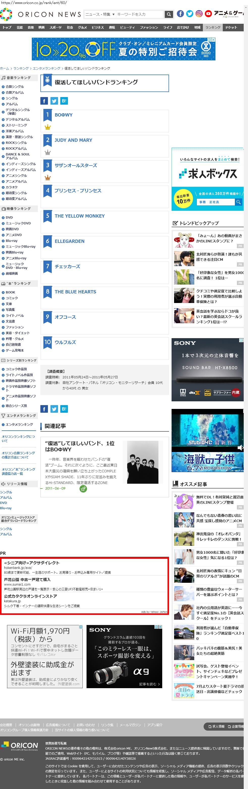Viewport: 248px width, 789px height.
Task: Open the アクサダイレクト PR ad link
Action: pyautogui.click(x=32, y=563)
